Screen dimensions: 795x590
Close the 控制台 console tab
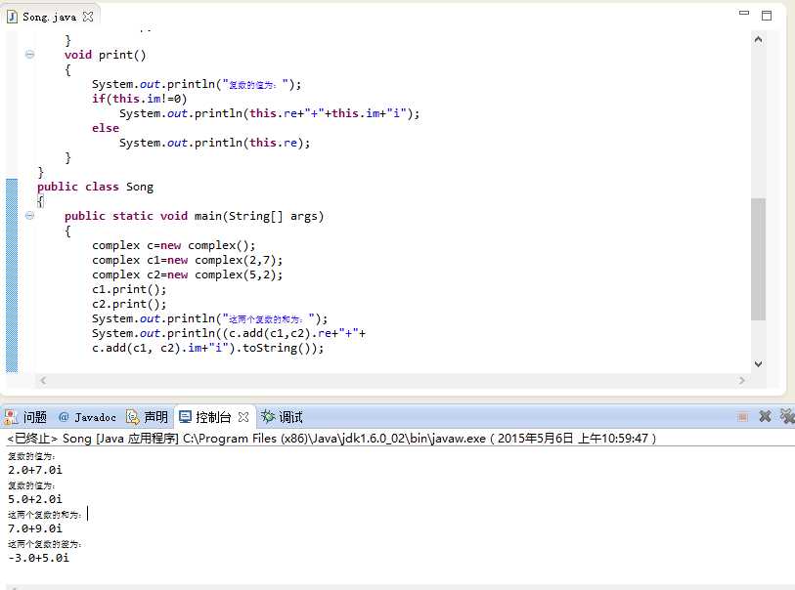[x=243, y=417]
